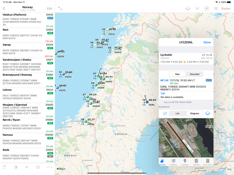Screen dimensions: 234x175
Task: Tap MVFR badge beside METAR time
Action: tap(209, 80)
